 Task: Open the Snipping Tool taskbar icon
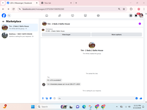(x=90, y=107)
